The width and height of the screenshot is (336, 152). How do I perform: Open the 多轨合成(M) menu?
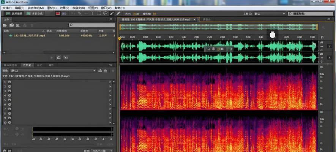tap(36, 8)
